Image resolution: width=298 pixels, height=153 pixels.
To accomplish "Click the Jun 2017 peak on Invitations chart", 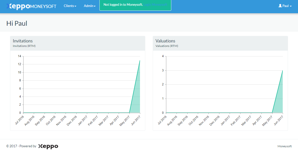I will coord(140,60).
